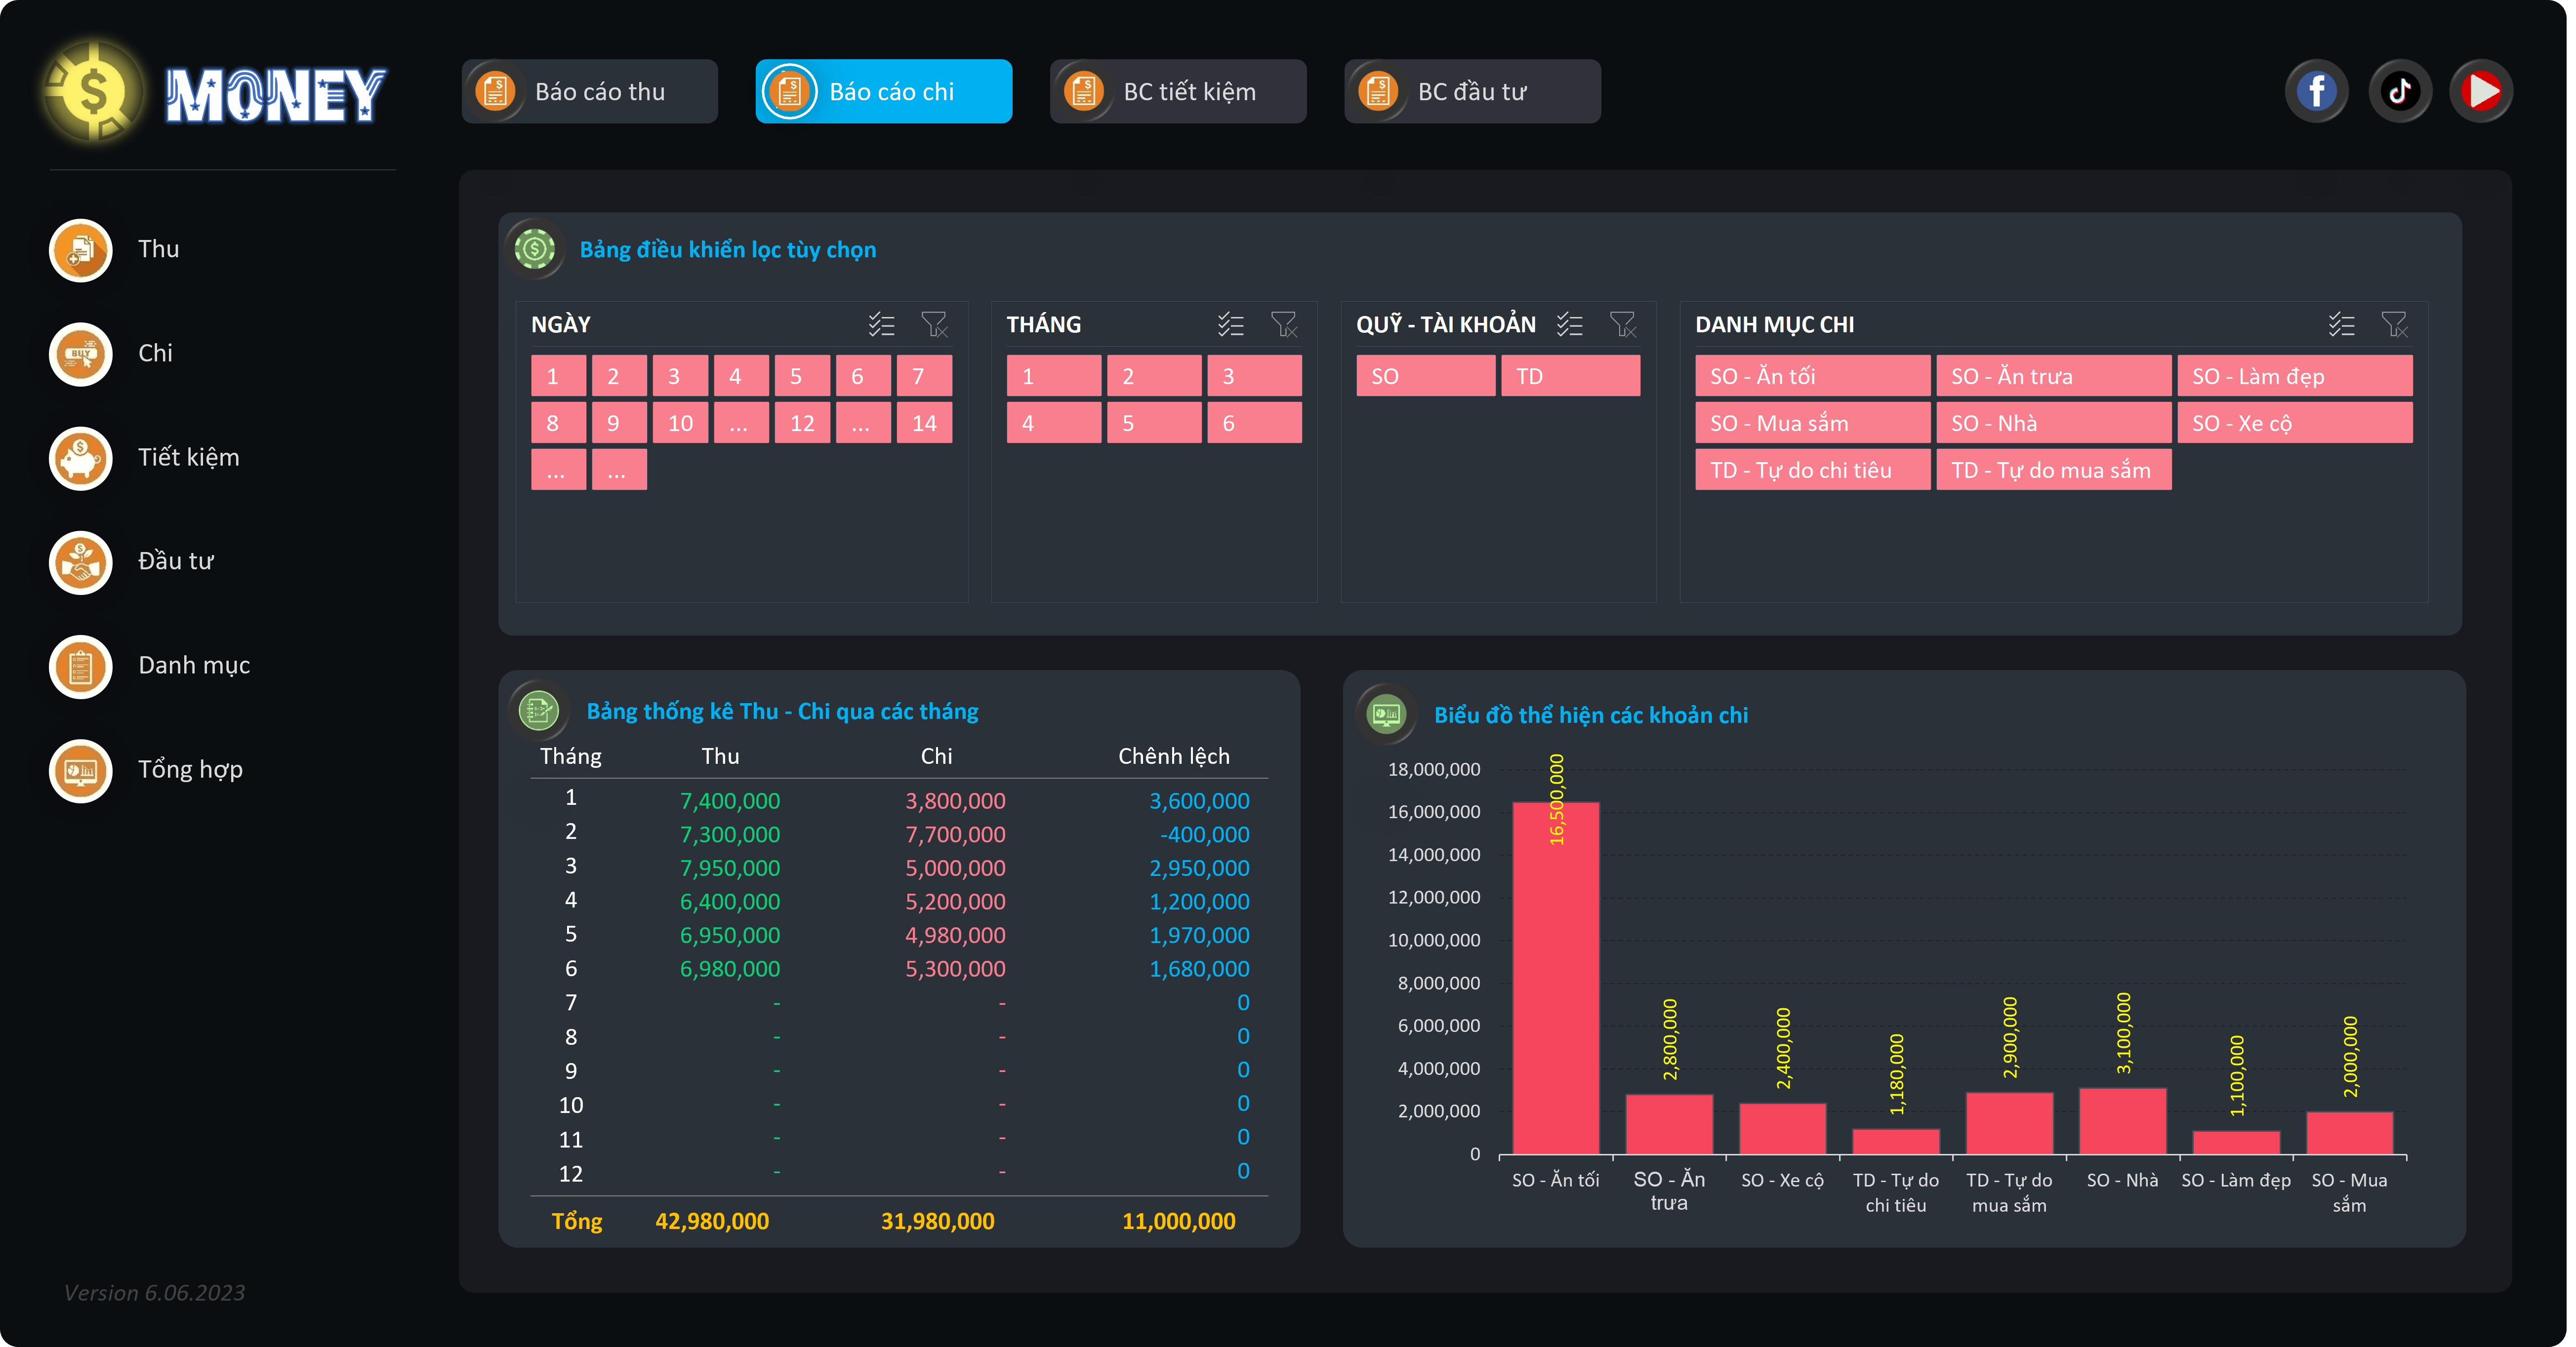Click the Tiết kiệm piggy bank icon
This screenshot has width=2576, height=1347.
point(81,458)
